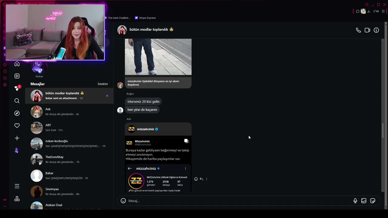Click the 'istersiniz 20 kisi gelin' message
The image size is (388, 218).
pos(143,101)
